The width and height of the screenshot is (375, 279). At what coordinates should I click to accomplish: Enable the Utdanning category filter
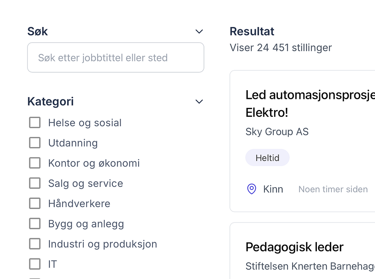tap(35, 143)
